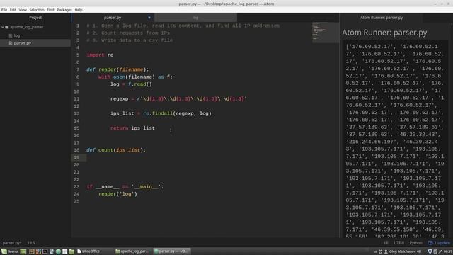The image size is (453, 255).
Task: Click the file icon beside log
Action: (11, 35)
